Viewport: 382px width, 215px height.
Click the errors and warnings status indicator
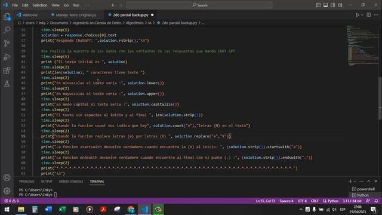coord(11,201)
